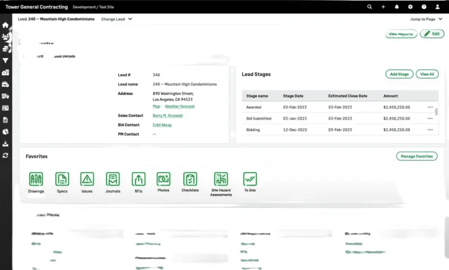Open the stacked coins sidebar icon
Screen dimensions: 449x270
click(x=6, y=49)
